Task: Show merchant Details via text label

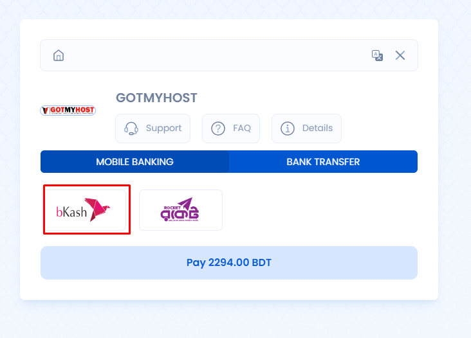Action: [x=317, y=129]
